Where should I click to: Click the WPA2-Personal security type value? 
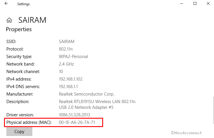pyautogui.click(x=73, y=57)
